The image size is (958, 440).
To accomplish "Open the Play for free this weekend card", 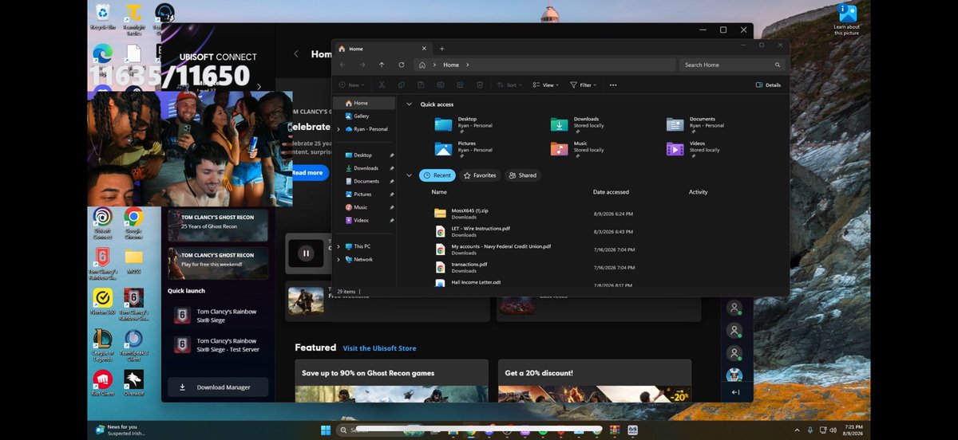I will click(218, 263).
